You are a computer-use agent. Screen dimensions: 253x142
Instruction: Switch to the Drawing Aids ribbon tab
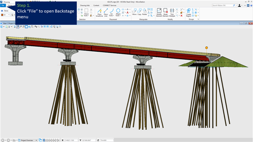pos(85,5)
